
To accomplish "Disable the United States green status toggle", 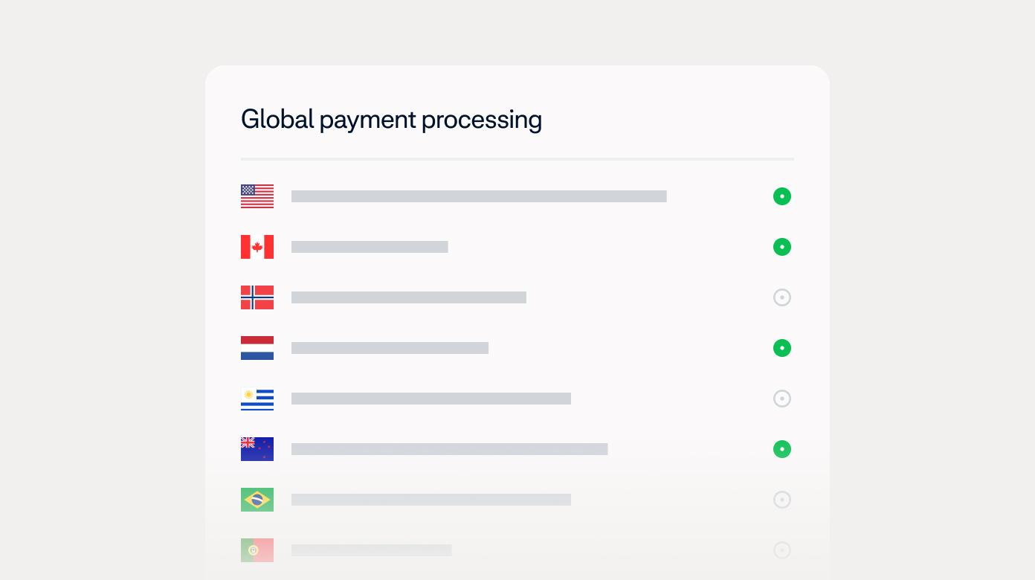I will pyautogui.click(x=782, y=196).
